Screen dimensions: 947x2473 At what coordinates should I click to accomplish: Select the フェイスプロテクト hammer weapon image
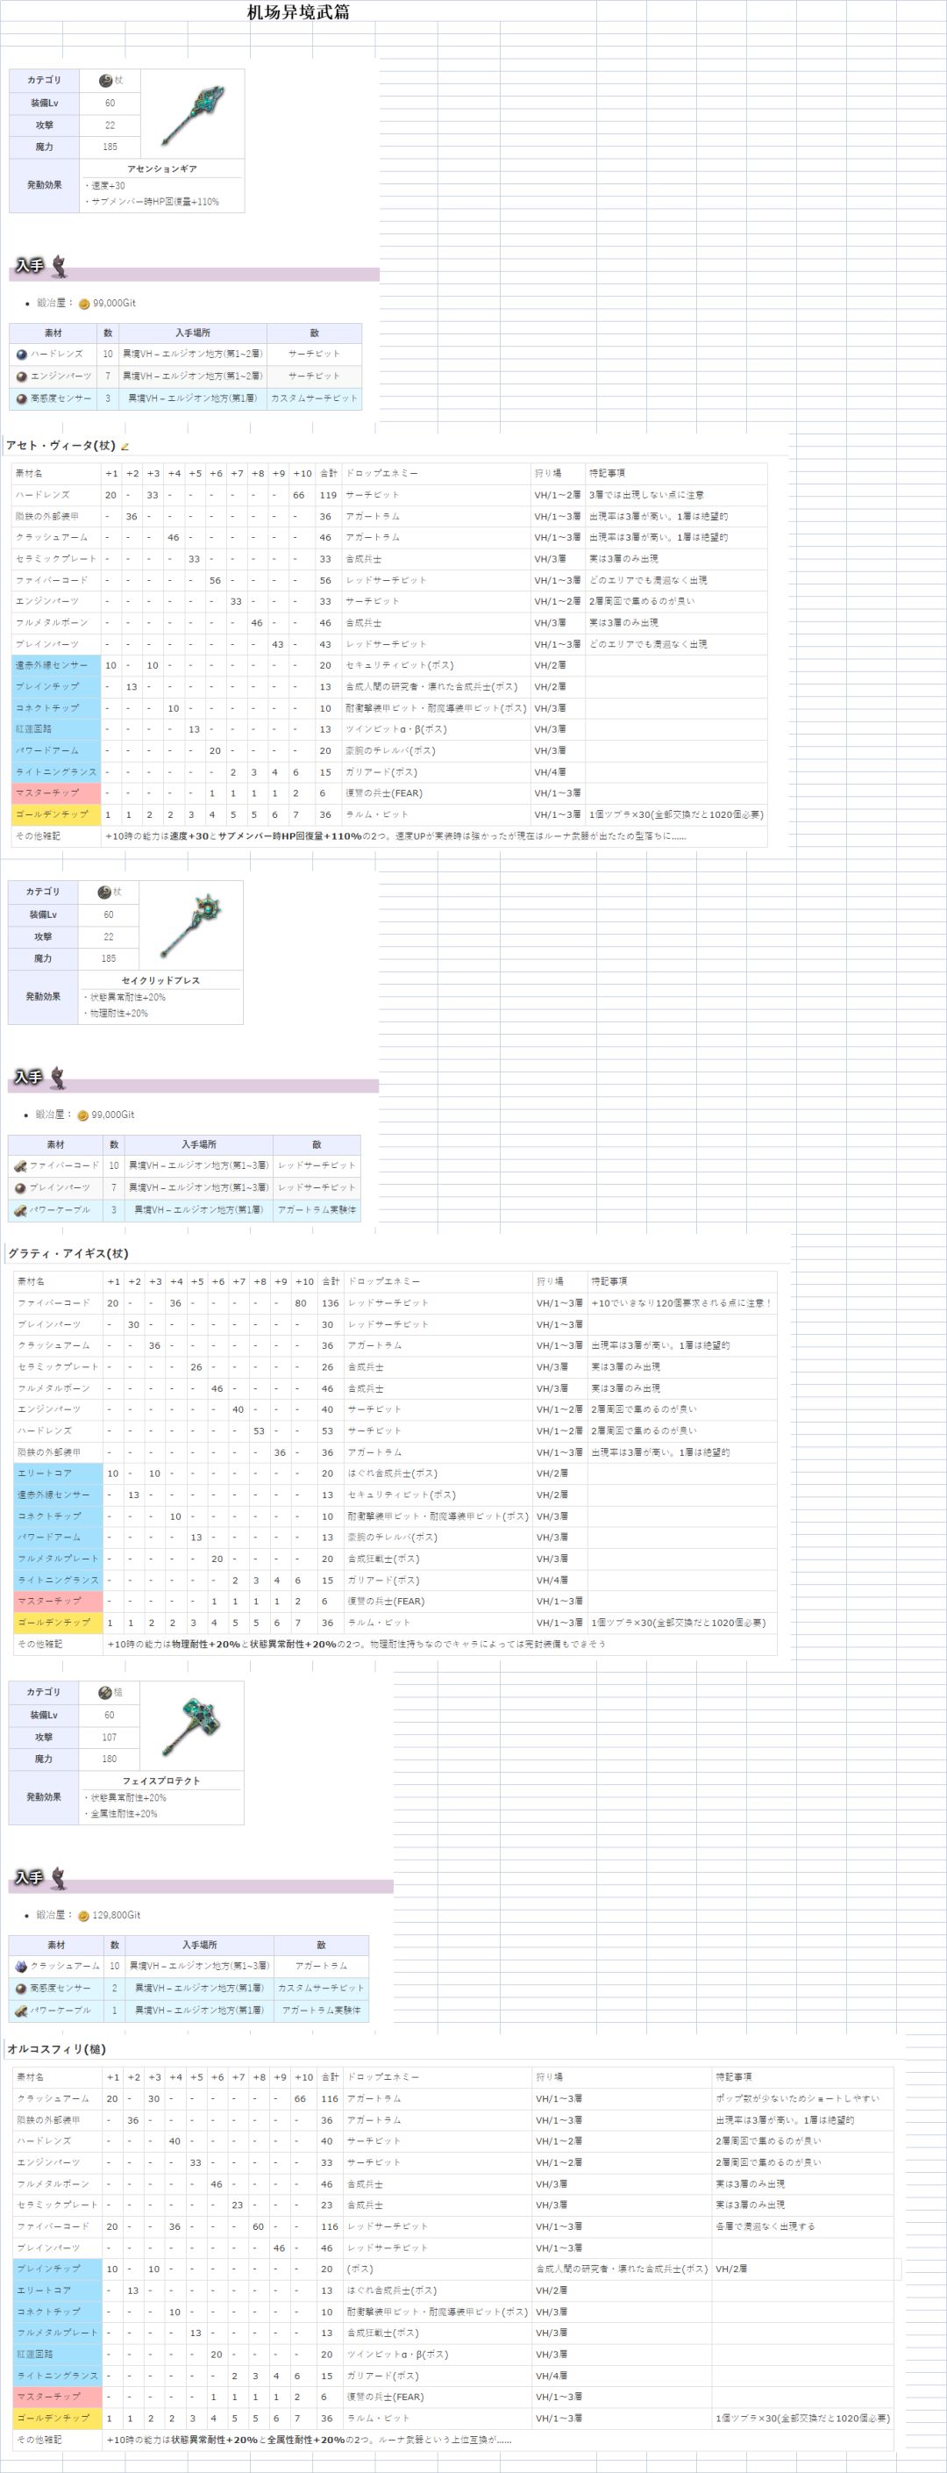coord(192,1727)
